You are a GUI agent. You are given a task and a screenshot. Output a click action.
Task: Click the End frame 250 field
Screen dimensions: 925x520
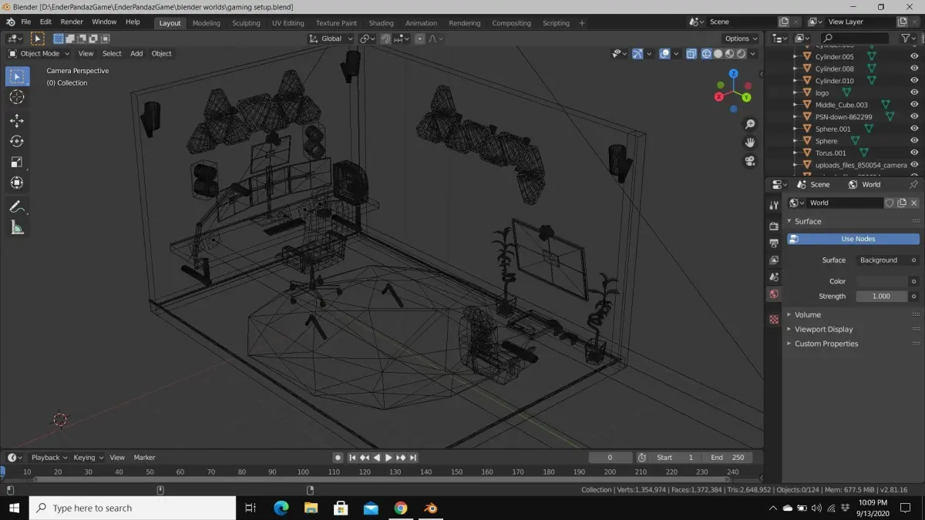coord(727,458)
